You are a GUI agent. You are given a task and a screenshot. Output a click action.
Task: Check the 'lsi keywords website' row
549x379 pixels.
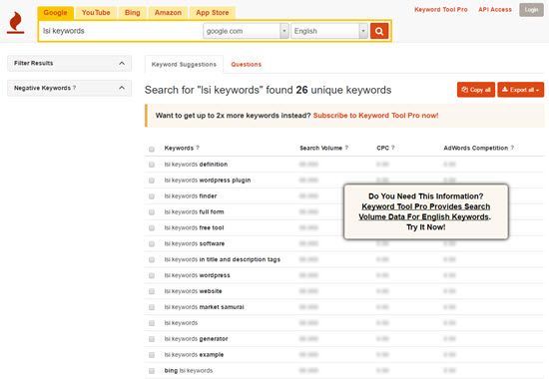tap(152, 291)
